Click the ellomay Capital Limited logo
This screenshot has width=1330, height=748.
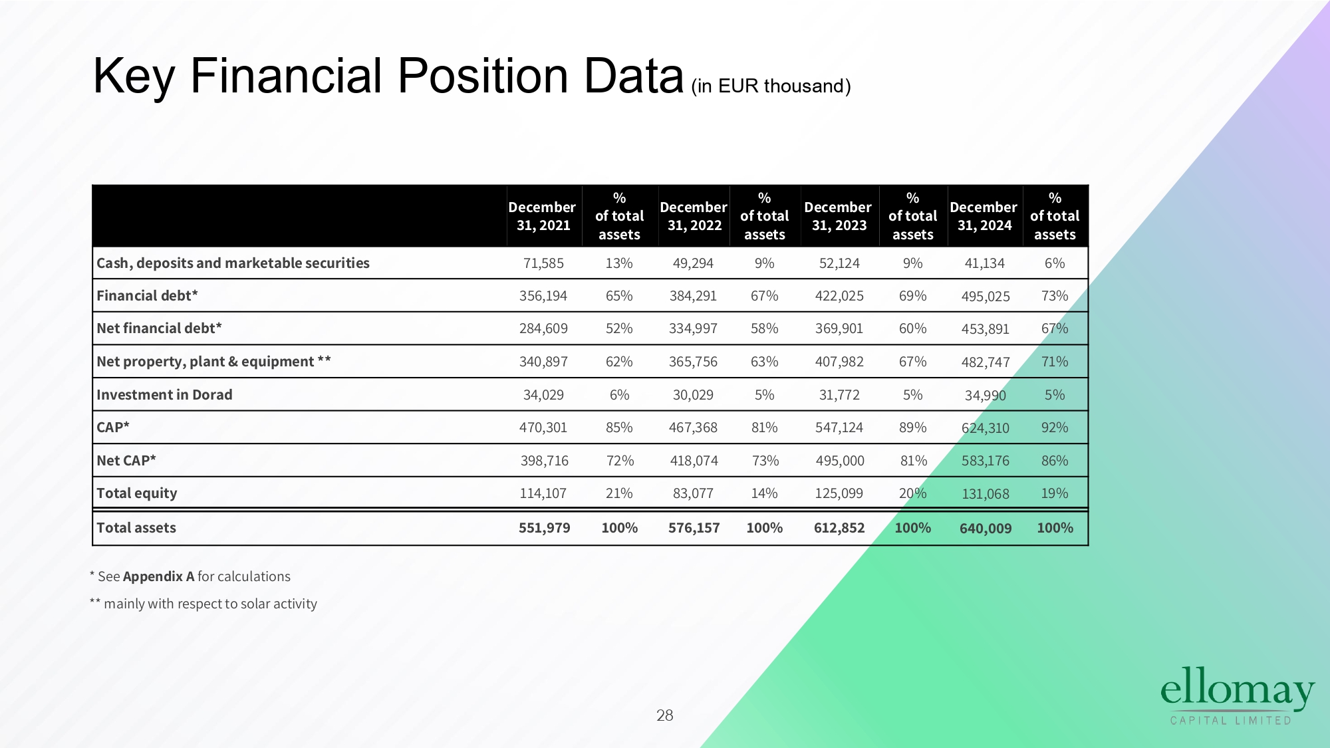(x=1237, y=695)
